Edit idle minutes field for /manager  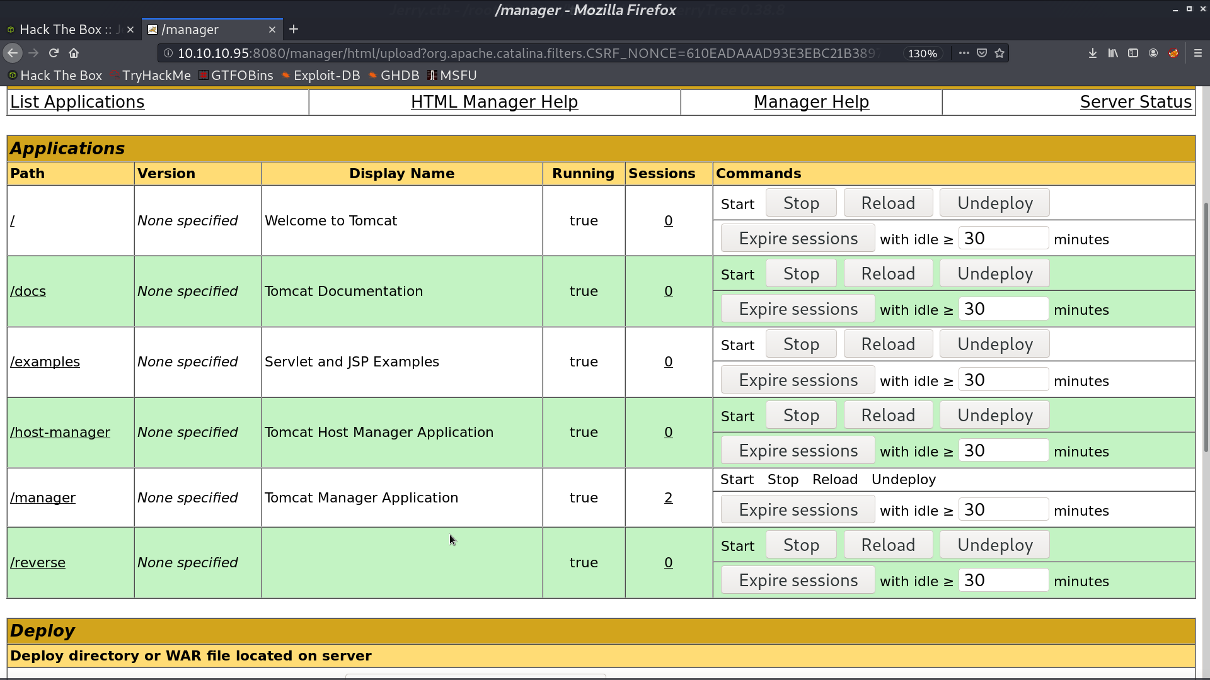click(x=1003, y=510)
